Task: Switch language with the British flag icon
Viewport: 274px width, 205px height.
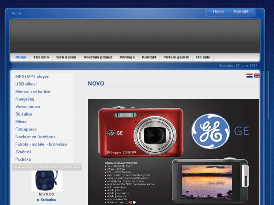Action: pos(257,75)
